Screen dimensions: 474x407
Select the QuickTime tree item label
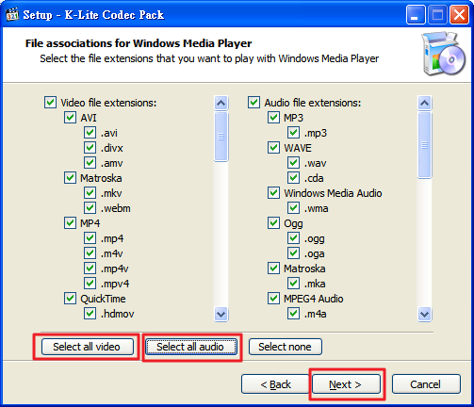tap(103, 299)
